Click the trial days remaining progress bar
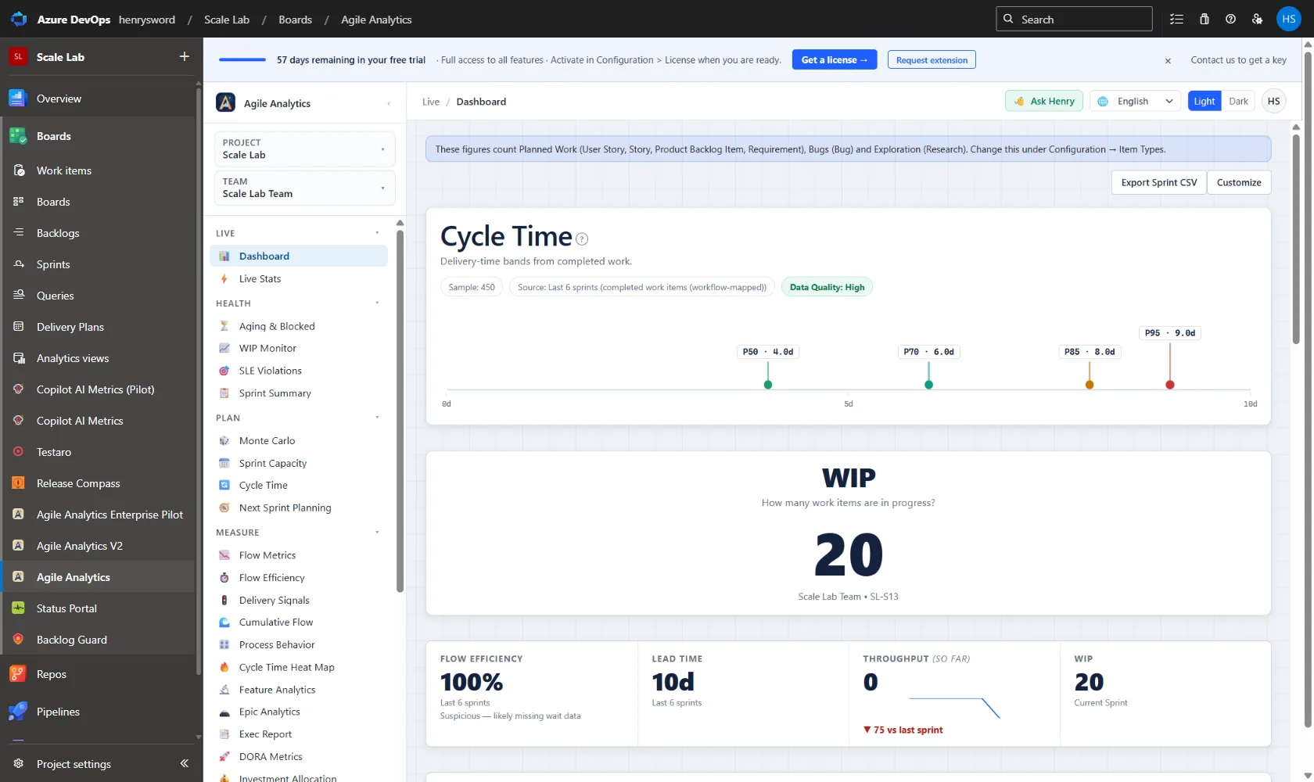The height and width of the screenshot is (782, 1314). [x=242, y=59]
